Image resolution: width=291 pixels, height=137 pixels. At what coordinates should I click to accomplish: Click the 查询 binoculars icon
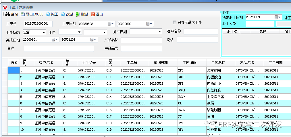(7, 14)
